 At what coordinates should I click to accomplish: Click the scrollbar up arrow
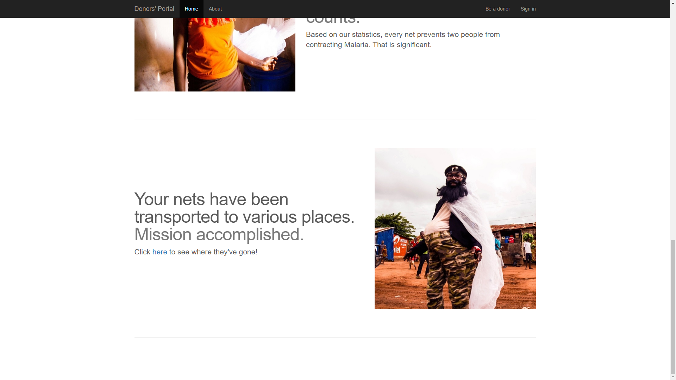[673, 3]
